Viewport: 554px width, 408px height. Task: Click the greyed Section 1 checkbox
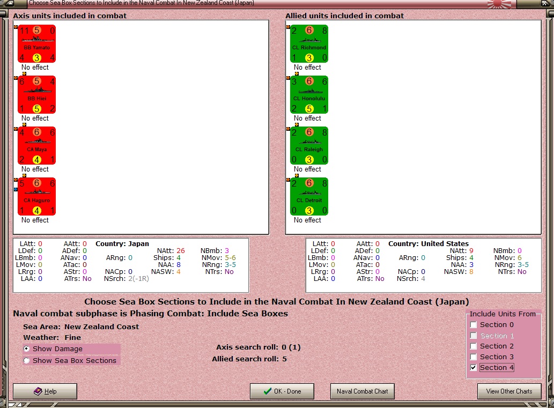[x=474, y=336]
